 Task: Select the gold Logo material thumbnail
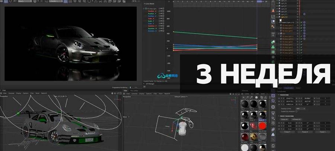254,137
